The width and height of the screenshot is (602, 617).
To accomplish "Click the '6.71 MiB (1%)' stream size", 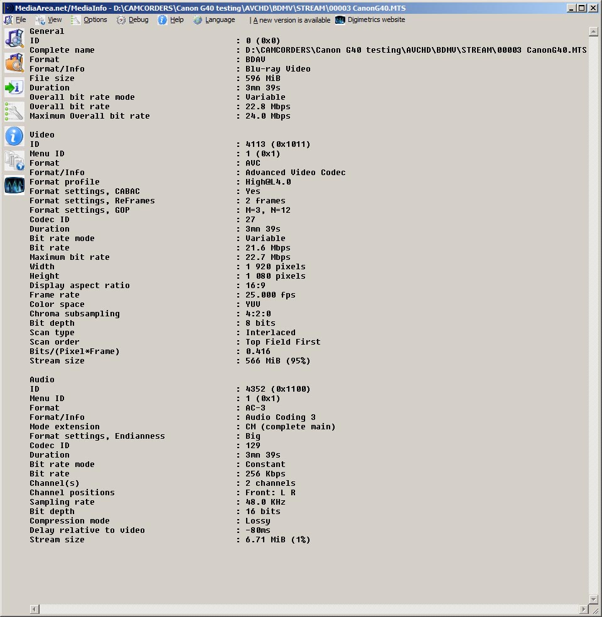I will (x=278, y=539).
